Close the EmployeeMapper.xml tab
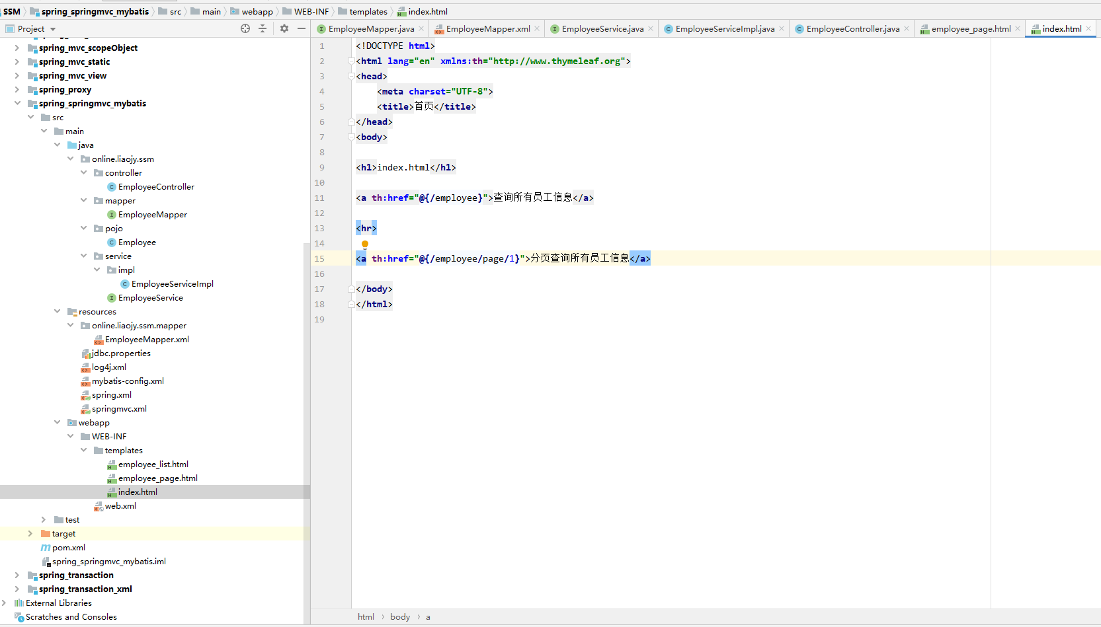This screenshot has height=627, width=1101. (x=537, y=28)
